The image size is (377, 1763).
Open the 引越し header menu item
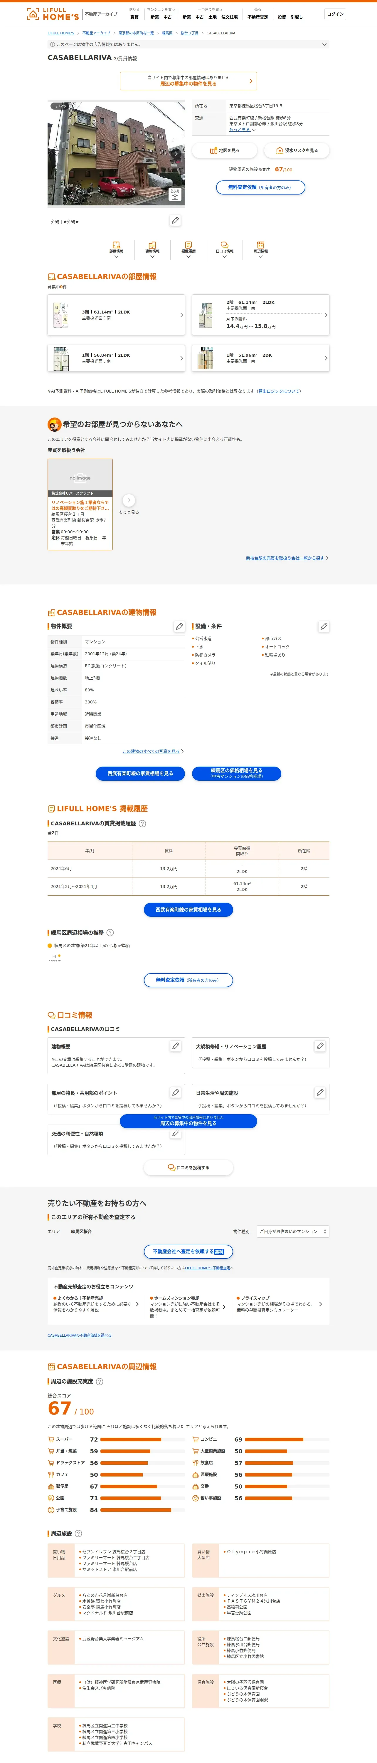click(x=296, y=17)
